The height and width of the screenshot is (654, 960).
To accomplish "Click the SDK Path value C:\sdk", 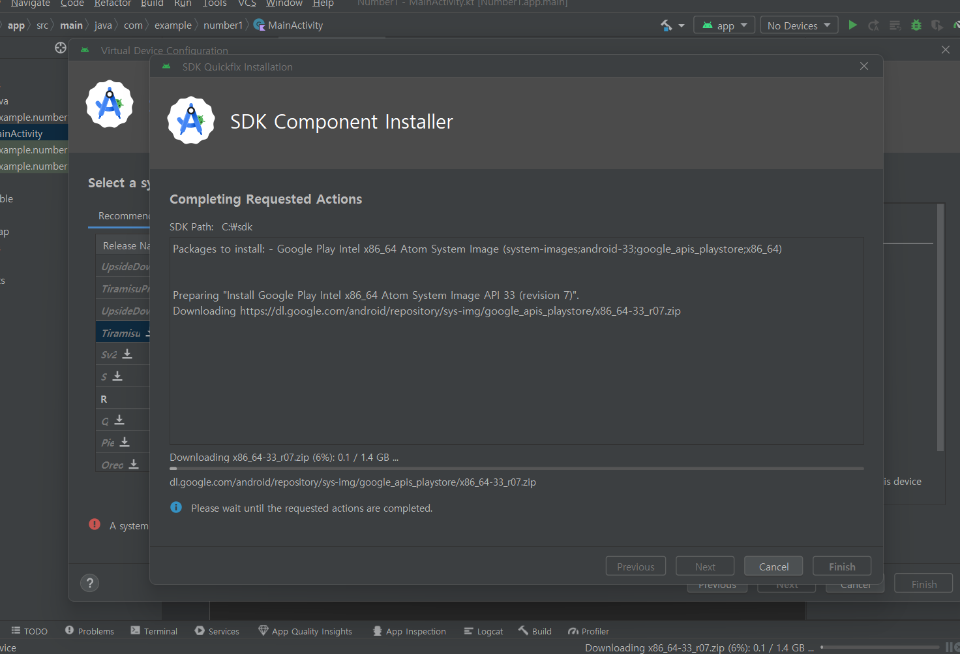I will [x=237, y=226].
